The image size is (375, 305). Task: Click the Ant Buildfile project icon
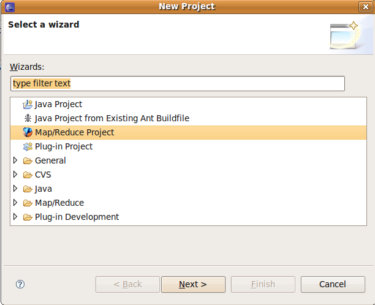coord(27,118)
